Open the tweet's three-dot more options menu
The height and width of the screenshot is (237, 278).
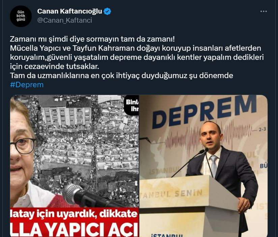click(263, 11)
